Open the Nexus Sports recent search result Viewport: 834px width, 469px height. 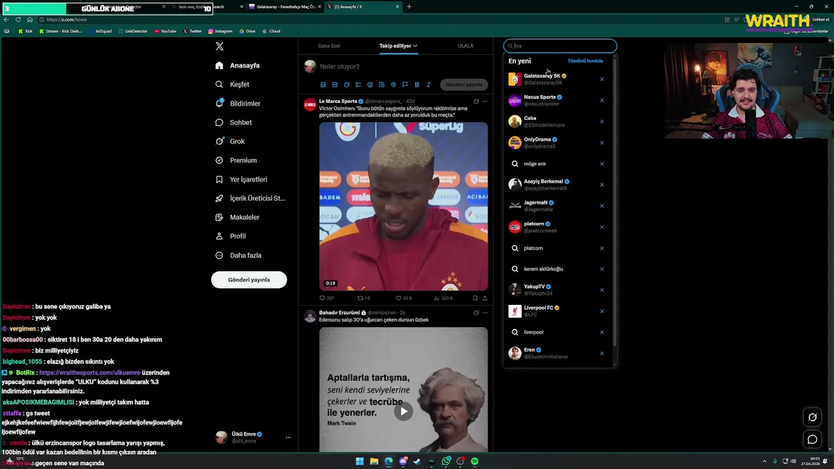click(x=559, y=100)
